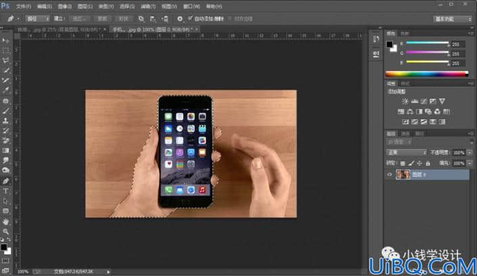Select the History Brush tool
This screenshot has width=477, height=276.
(5, 131)
